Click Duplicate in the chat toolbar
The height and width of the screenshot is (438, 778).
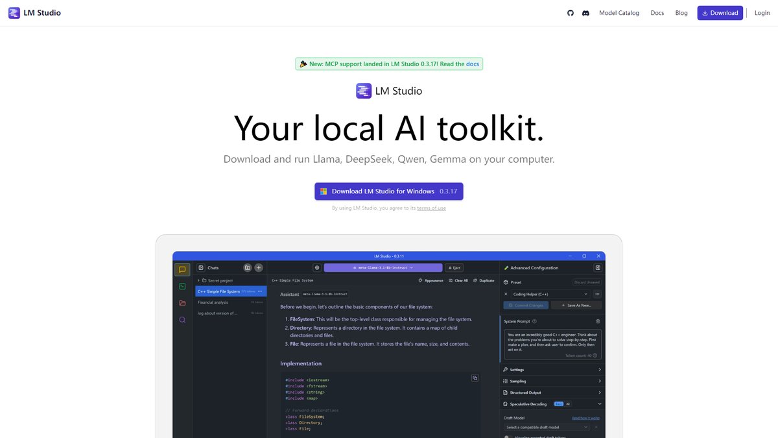484,280
